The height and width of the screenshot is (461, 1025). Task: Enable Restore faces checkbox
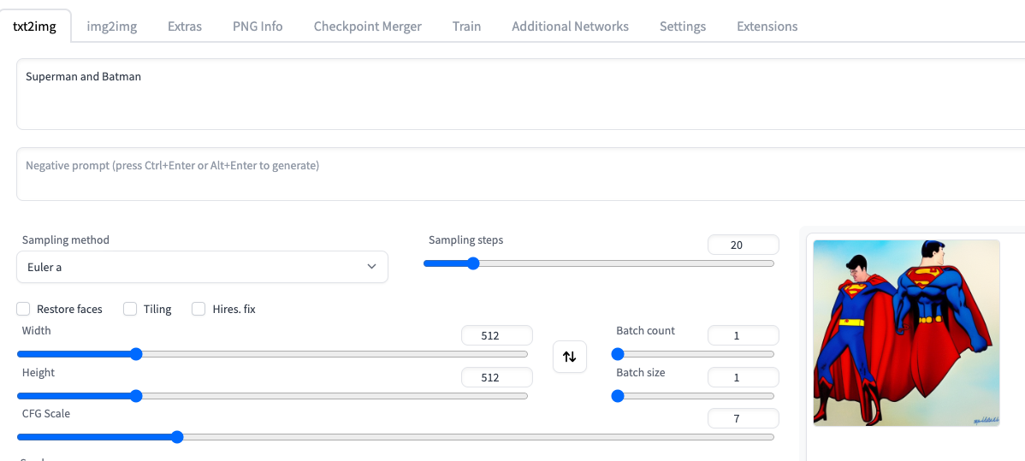(x=24, y=309)
